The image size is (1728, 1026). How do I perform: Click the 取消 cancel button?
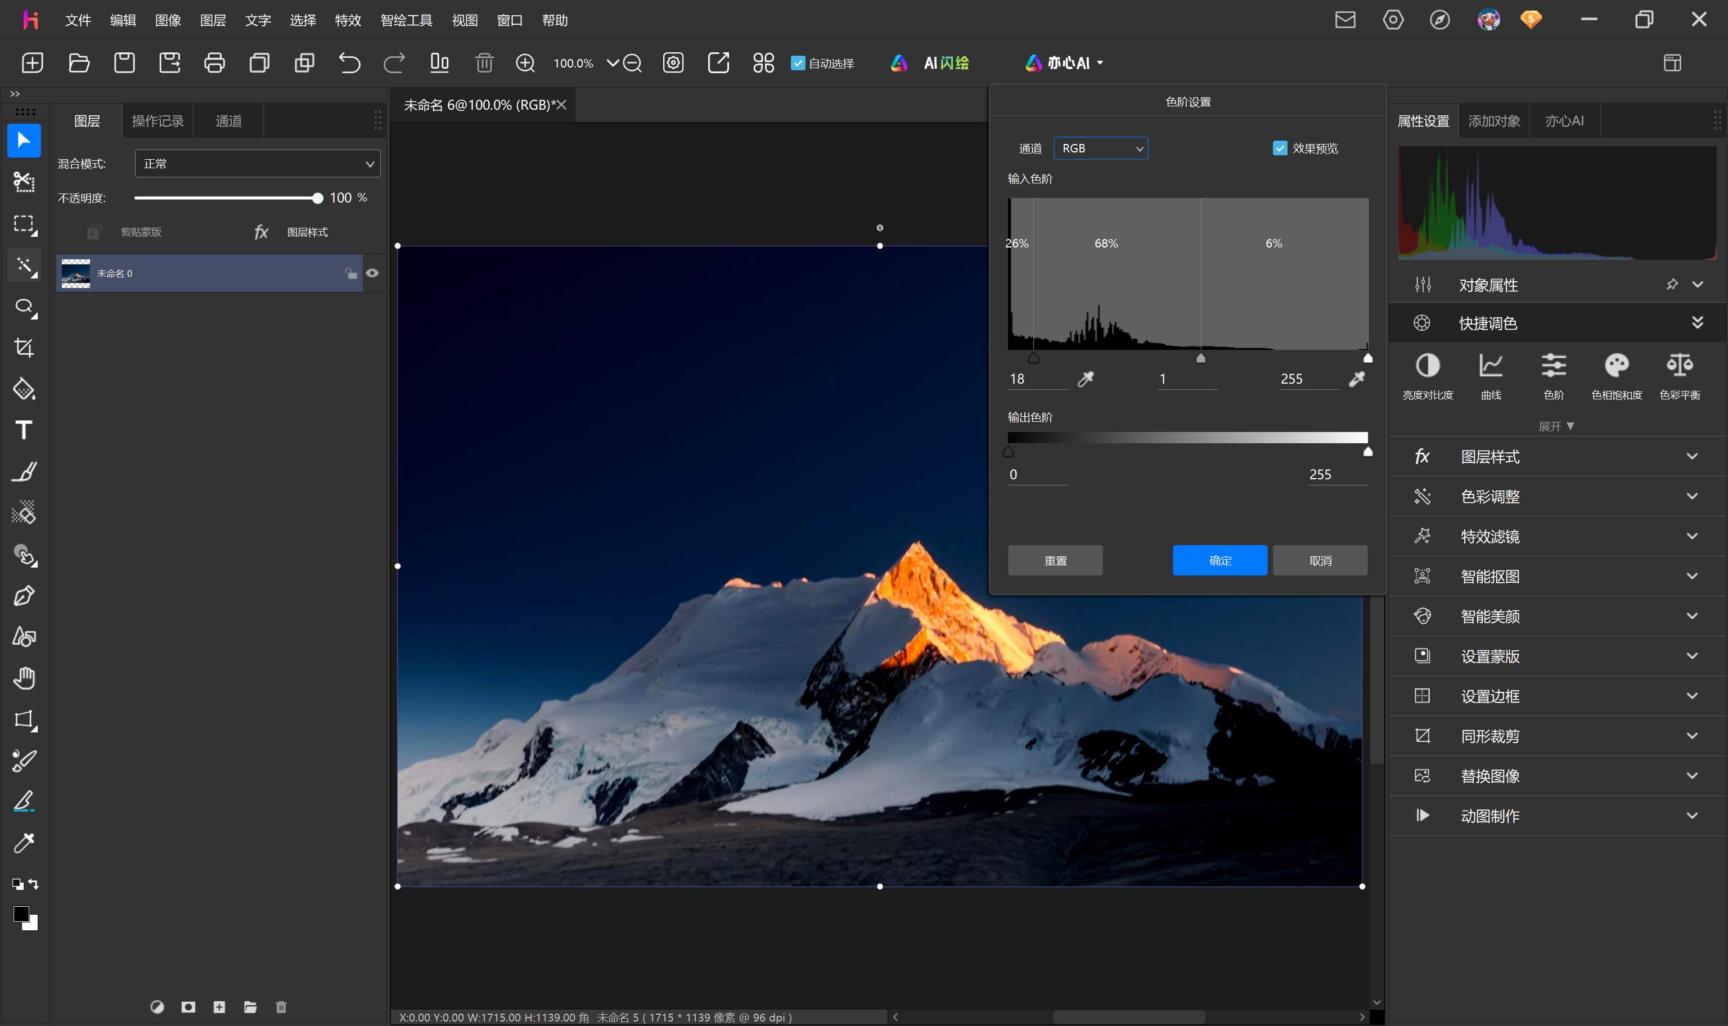(1320, 561)
